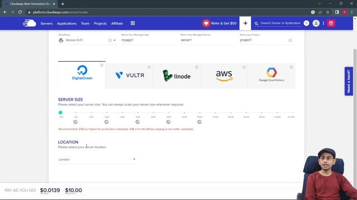Viewport: 357px width, 200px height.
Task: Click Refer & Get $50 link
Action: point(224,23)
